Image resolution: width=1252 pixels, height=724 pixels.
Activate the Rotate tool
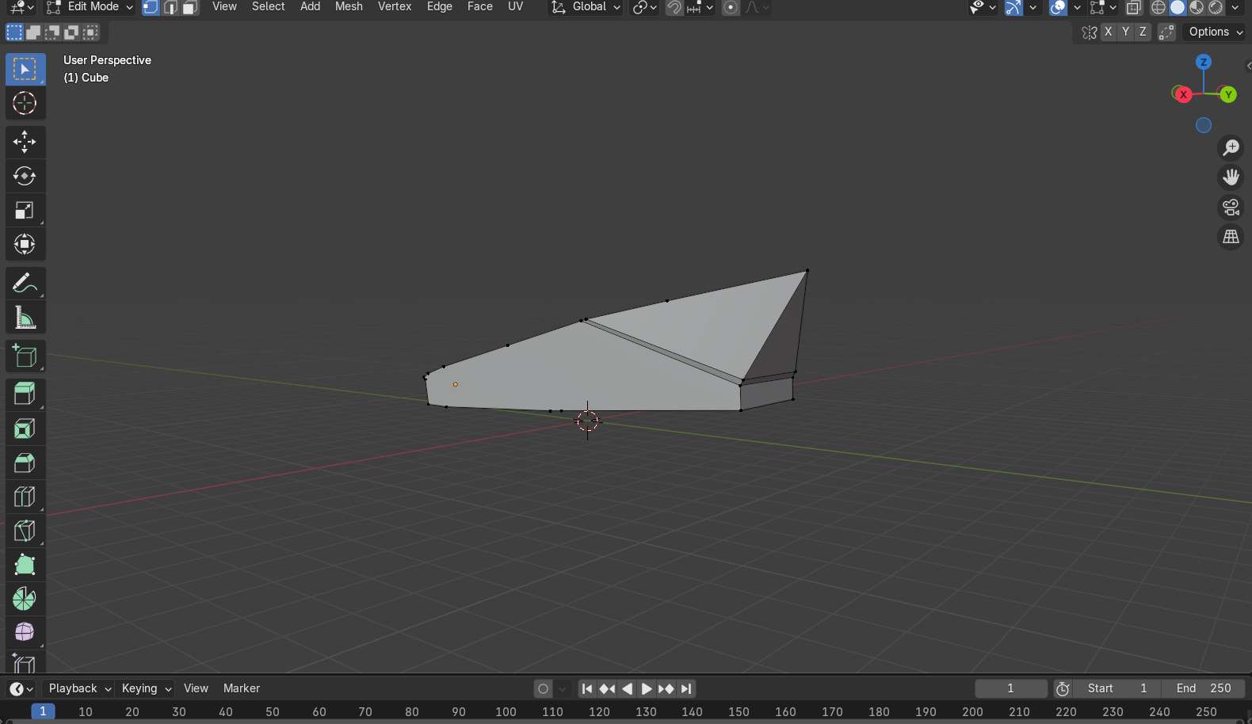click(x=25, y=176)
